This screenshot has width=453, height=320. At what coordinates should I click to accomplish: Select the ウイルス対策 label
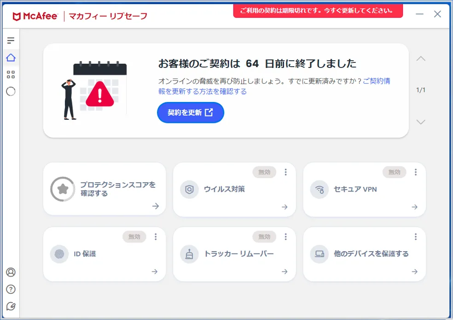[224, 189]
